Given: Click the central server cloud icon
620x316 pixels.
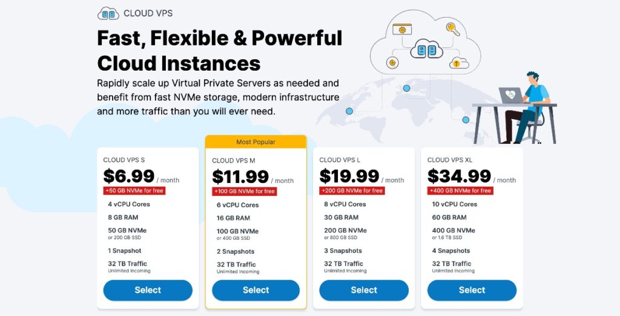Looking at the screenshot, I should click(426, 50).
